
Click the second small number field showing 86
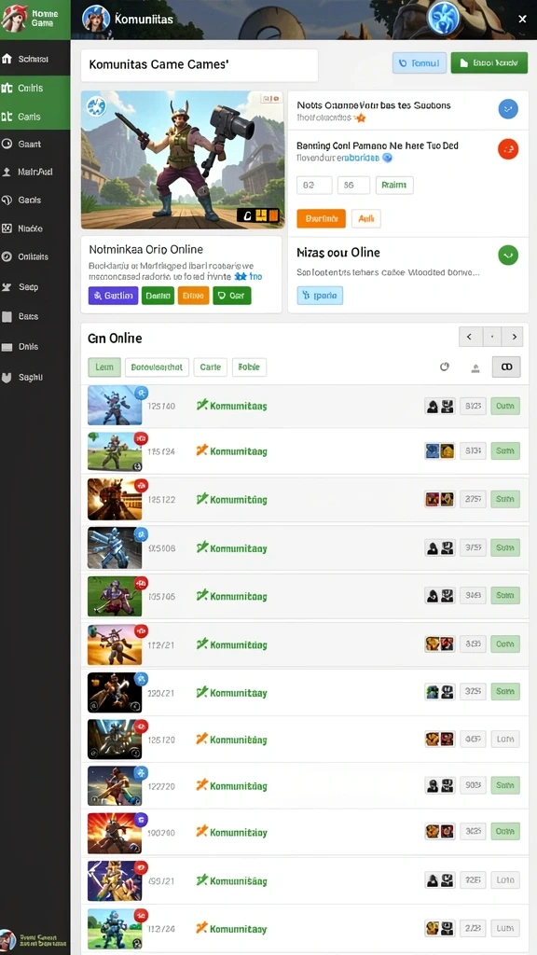(353, 186)
